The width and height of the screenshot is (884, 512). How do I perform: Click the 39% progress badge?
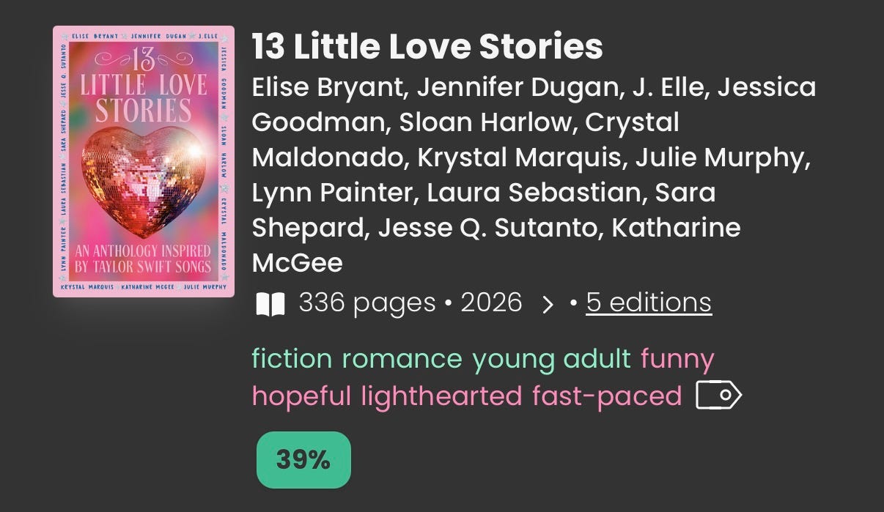click(x=303, y=460)
